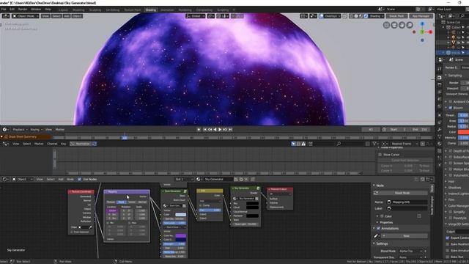The width and height of the screenshot is (469, 264).
Task: Enable the Simplify checkbox
Action: click(451, 212)
